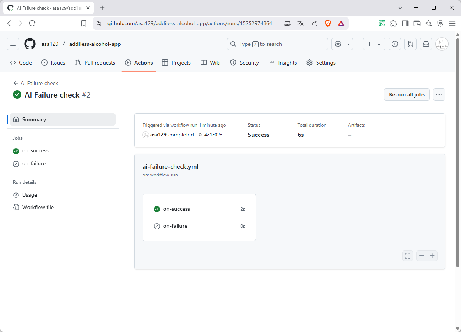Click the translate page icon

coord(301,23)
